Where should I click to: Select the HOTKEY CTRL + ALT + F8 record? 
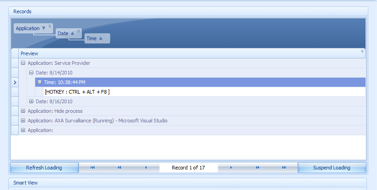pyautogui.click(x=77, y=92)
